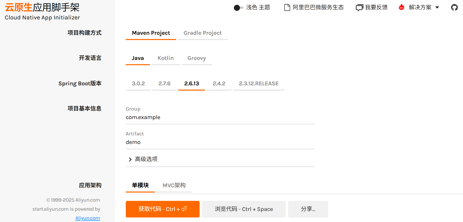Screen dimensions: 463x222
Task: Choose Groovy as development language
Action: point(197,58)
